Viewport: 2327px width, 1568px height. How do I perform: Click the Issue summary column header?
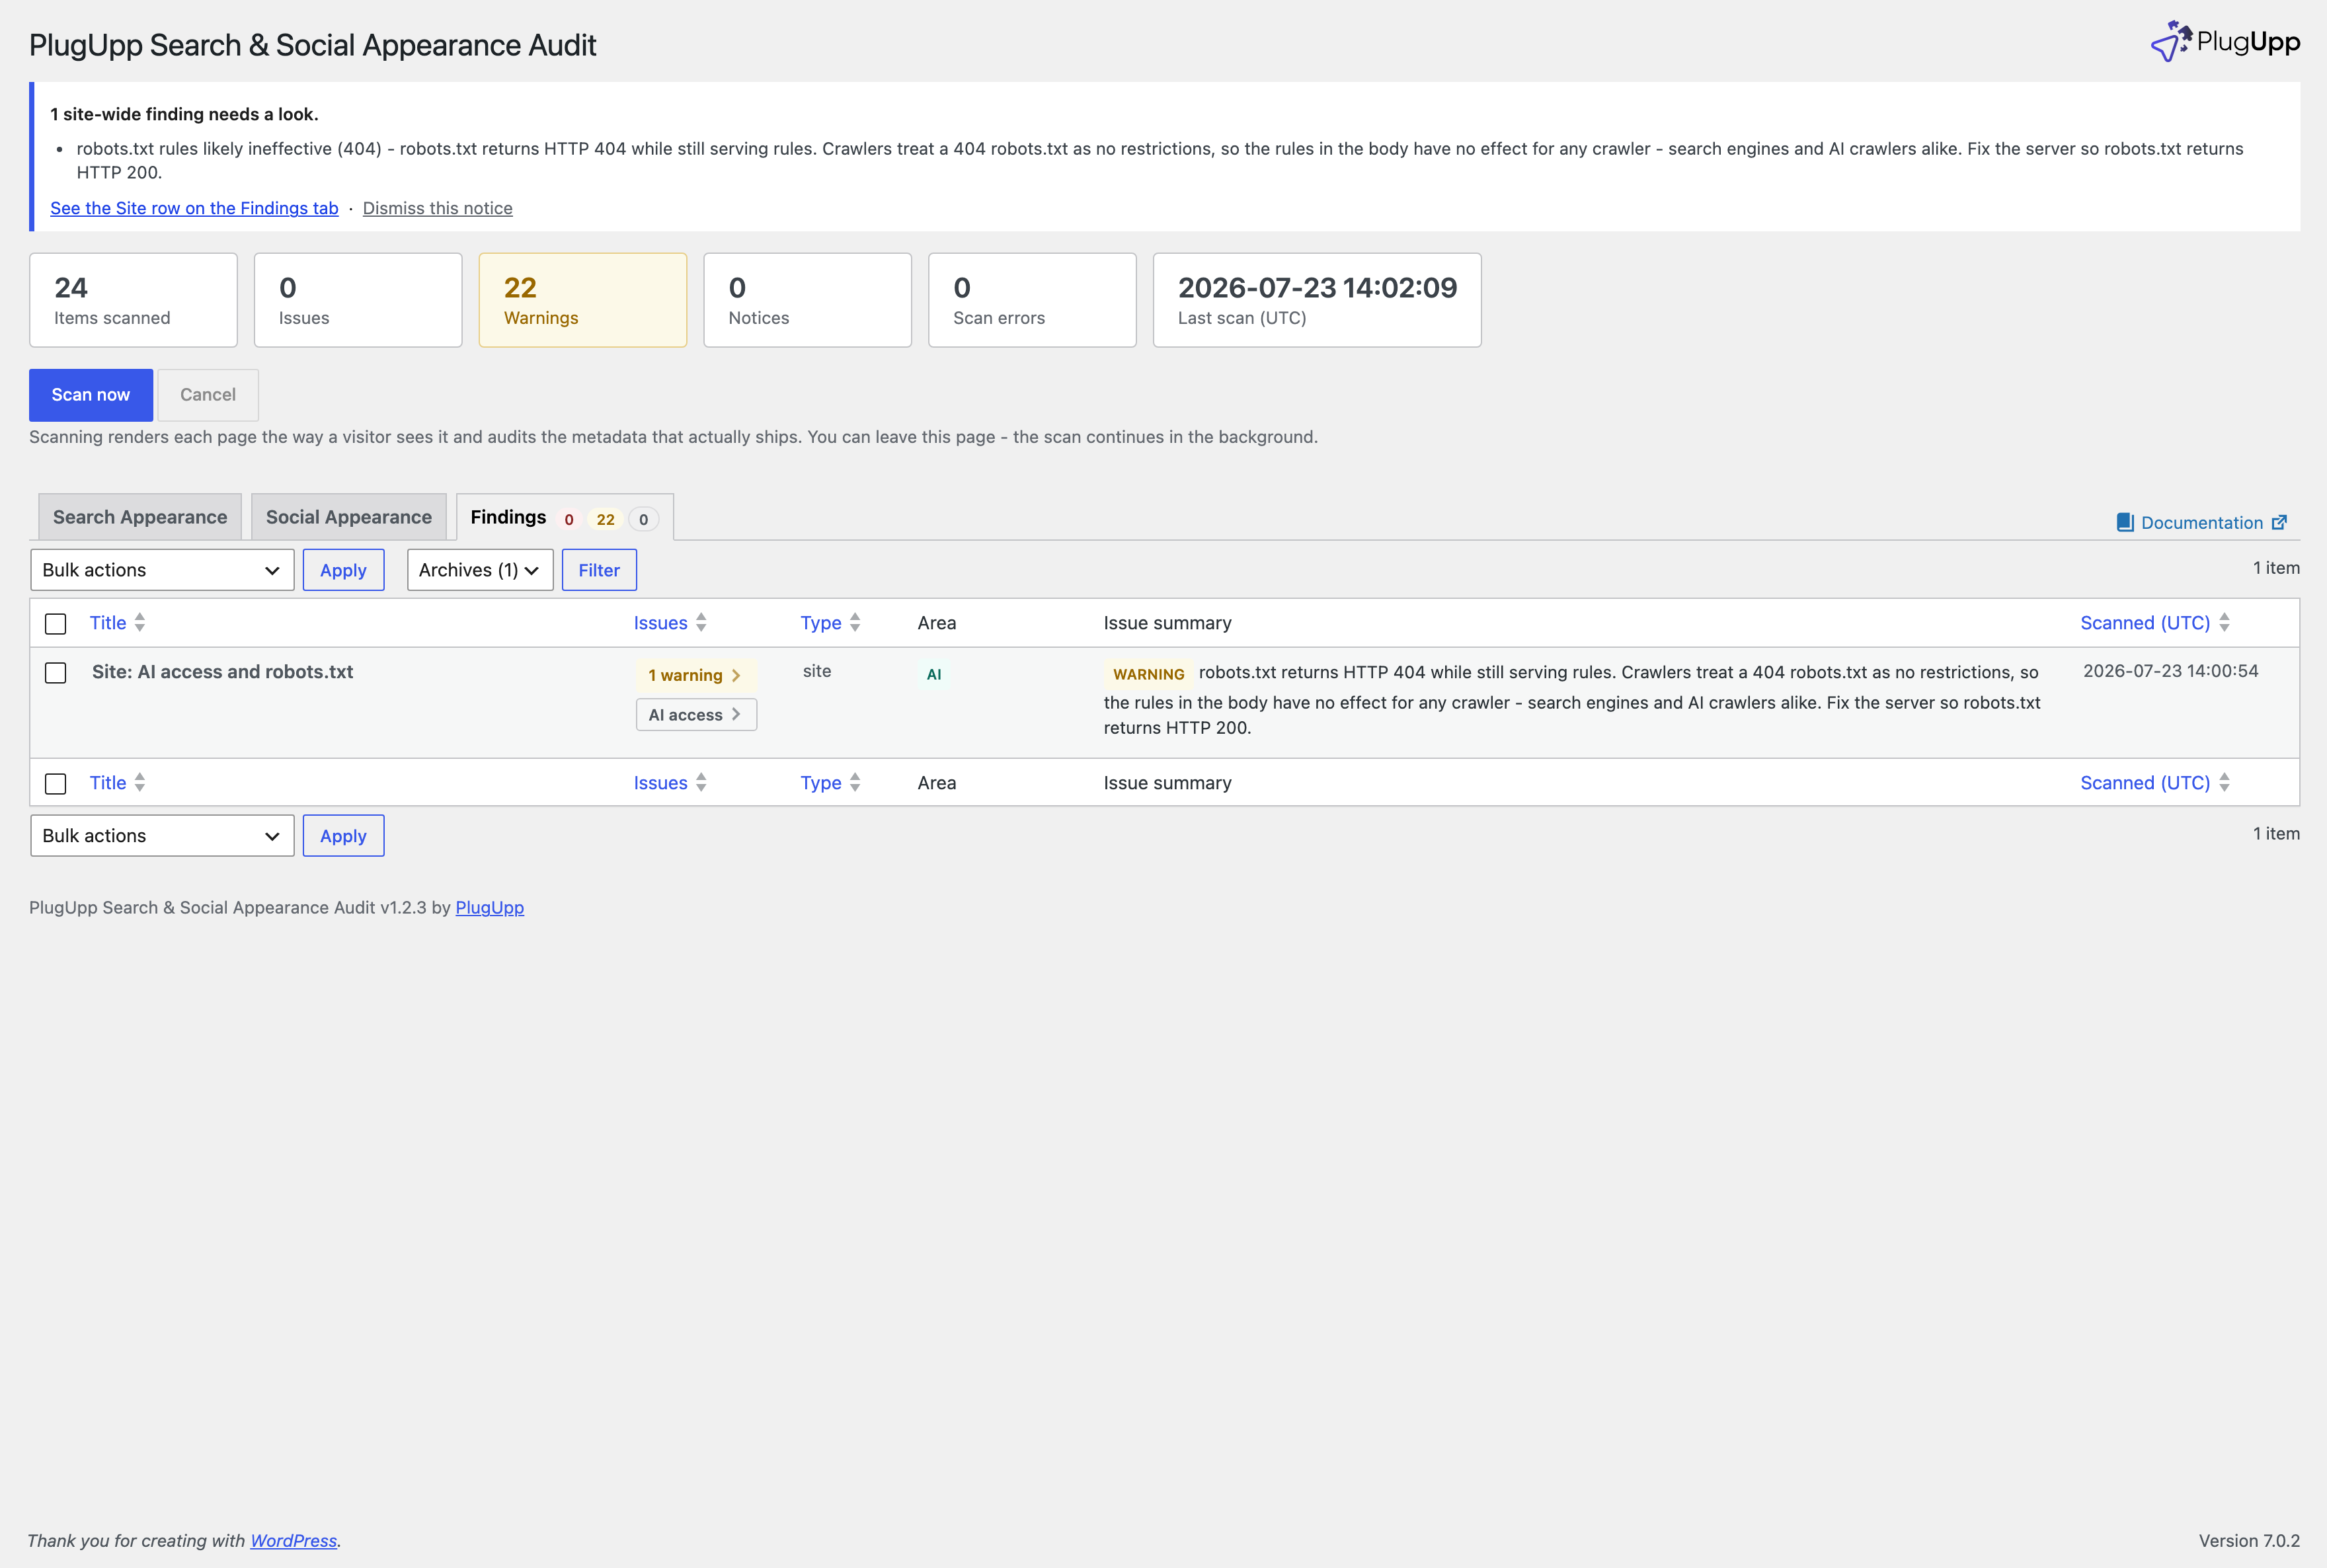pos(1167,623)
